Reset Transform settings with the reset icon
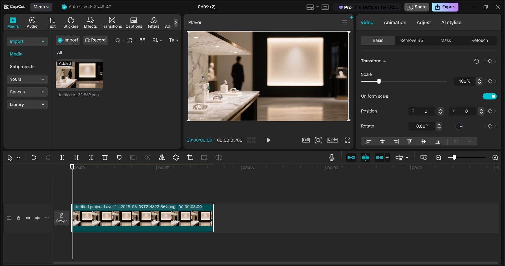The image size is (505, 266). tap(476, 61)
